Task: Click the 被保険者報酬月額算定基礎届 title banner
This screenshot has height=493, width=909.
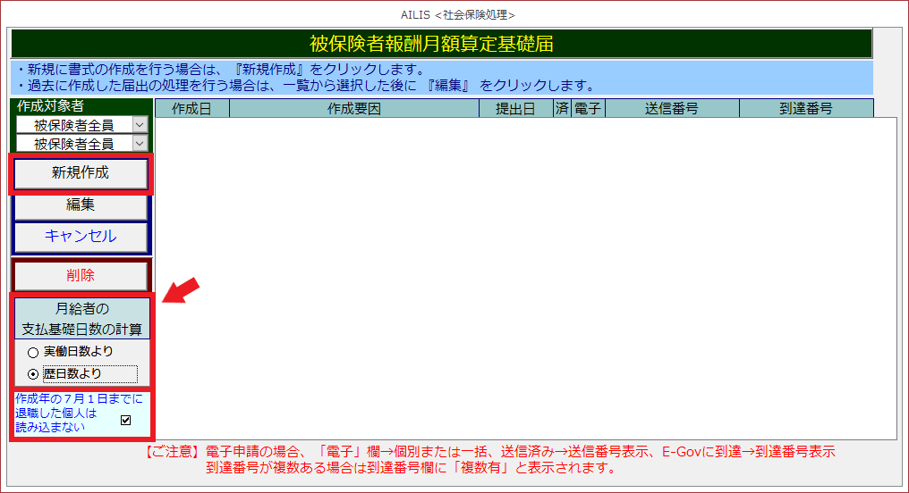Action: tap(441, 44)
